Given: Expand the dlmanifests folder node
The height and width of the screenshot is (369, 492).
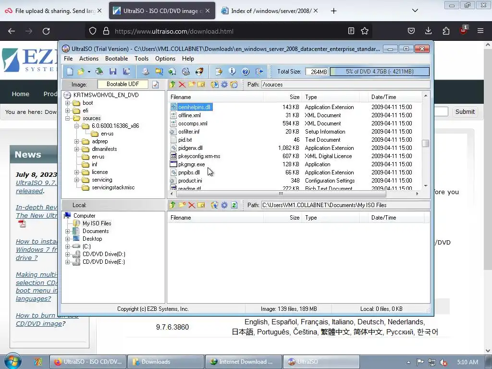Looking at the screenshot, I should (76, 149).
